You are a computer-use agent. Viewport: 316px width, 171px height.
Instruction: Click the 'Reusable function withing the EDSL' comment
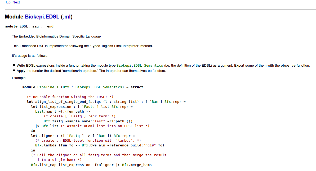(70, 97)
